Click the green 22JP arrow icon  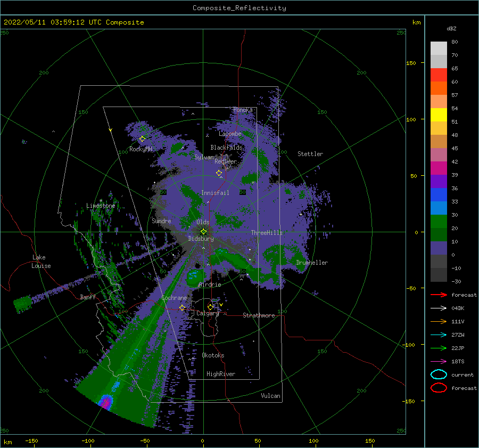coord(439,348)
